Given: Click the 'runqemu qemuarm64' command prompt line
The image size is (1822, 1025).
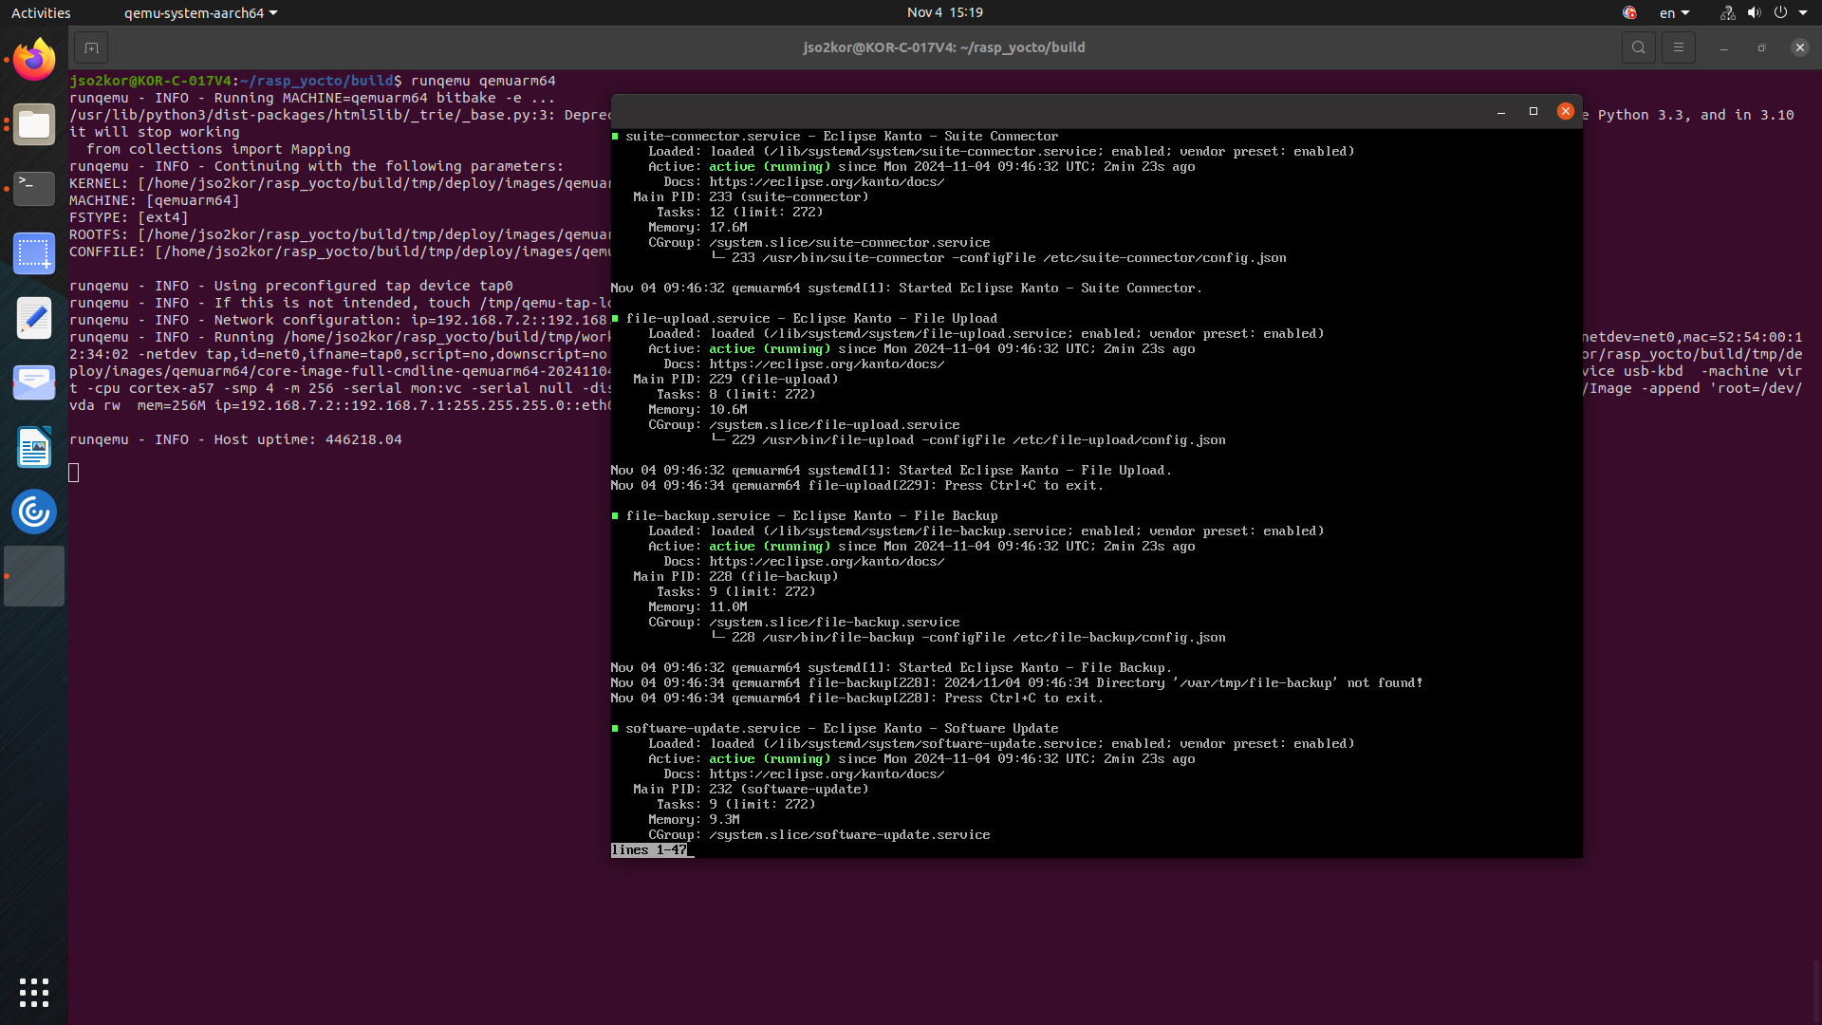Looking at the screenshot, I should (312, 81).
